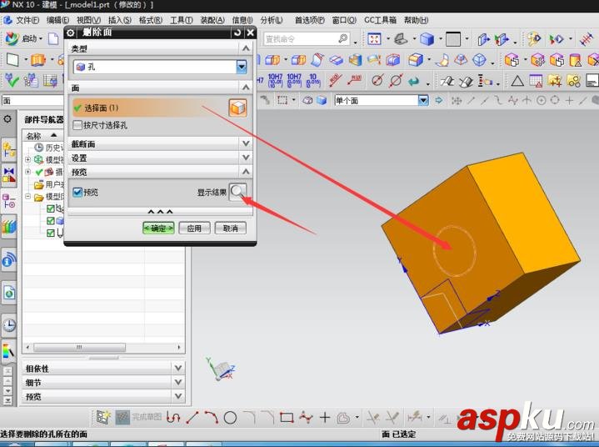The image size is (599, 447).
Task: Open the 帮助(H) menu
Action: pos(416,20)
